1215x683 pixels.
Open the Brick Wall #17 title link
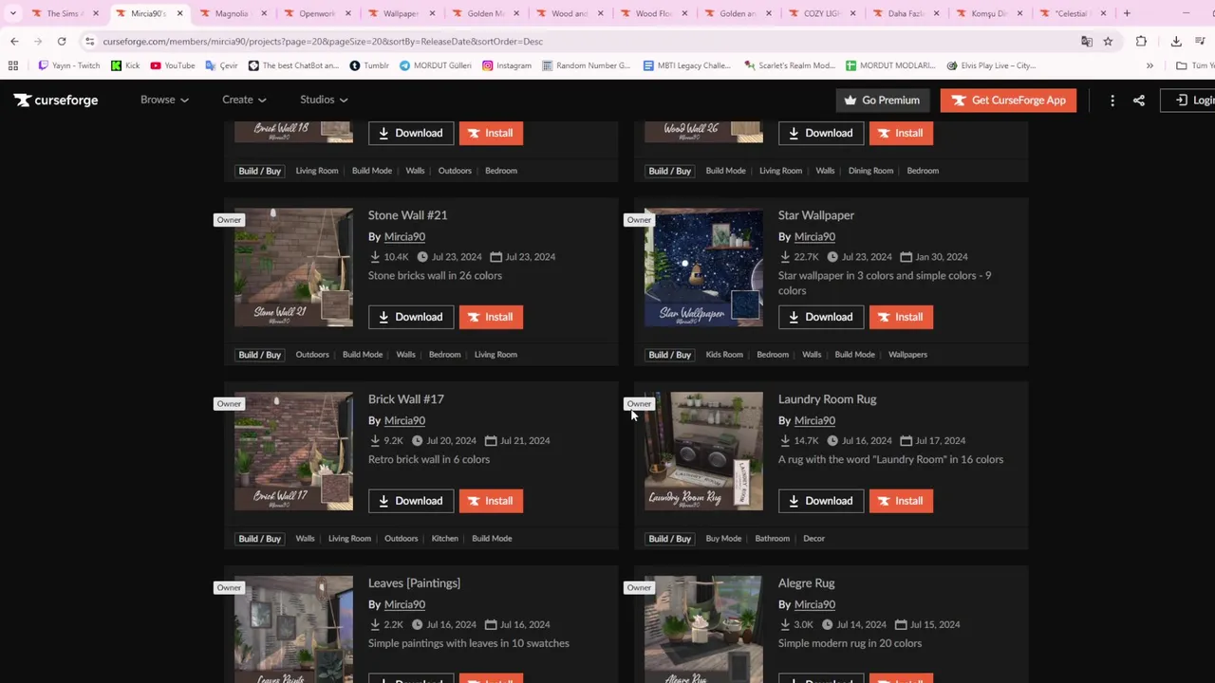(406, 399)
